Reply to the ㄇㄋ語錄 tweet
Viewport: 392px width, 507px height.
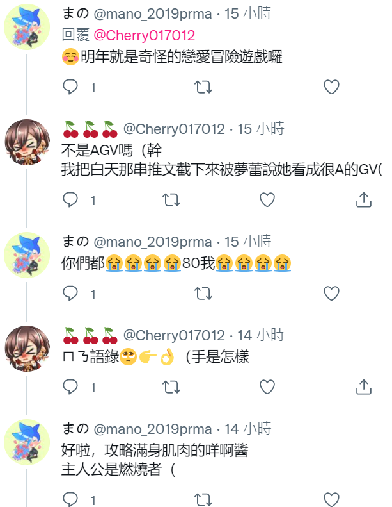[70, 386]
